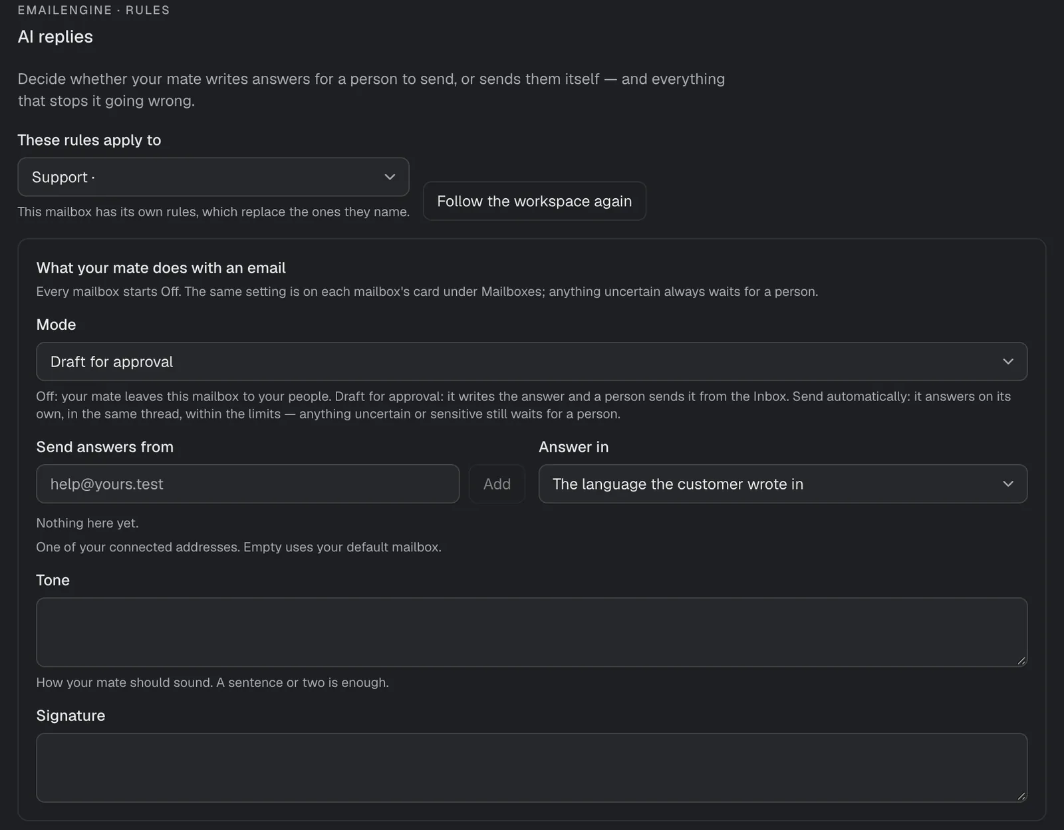Click 'One of your connected addresses' hint
This screenshot has width=1064, height=830.
(239, 547)
